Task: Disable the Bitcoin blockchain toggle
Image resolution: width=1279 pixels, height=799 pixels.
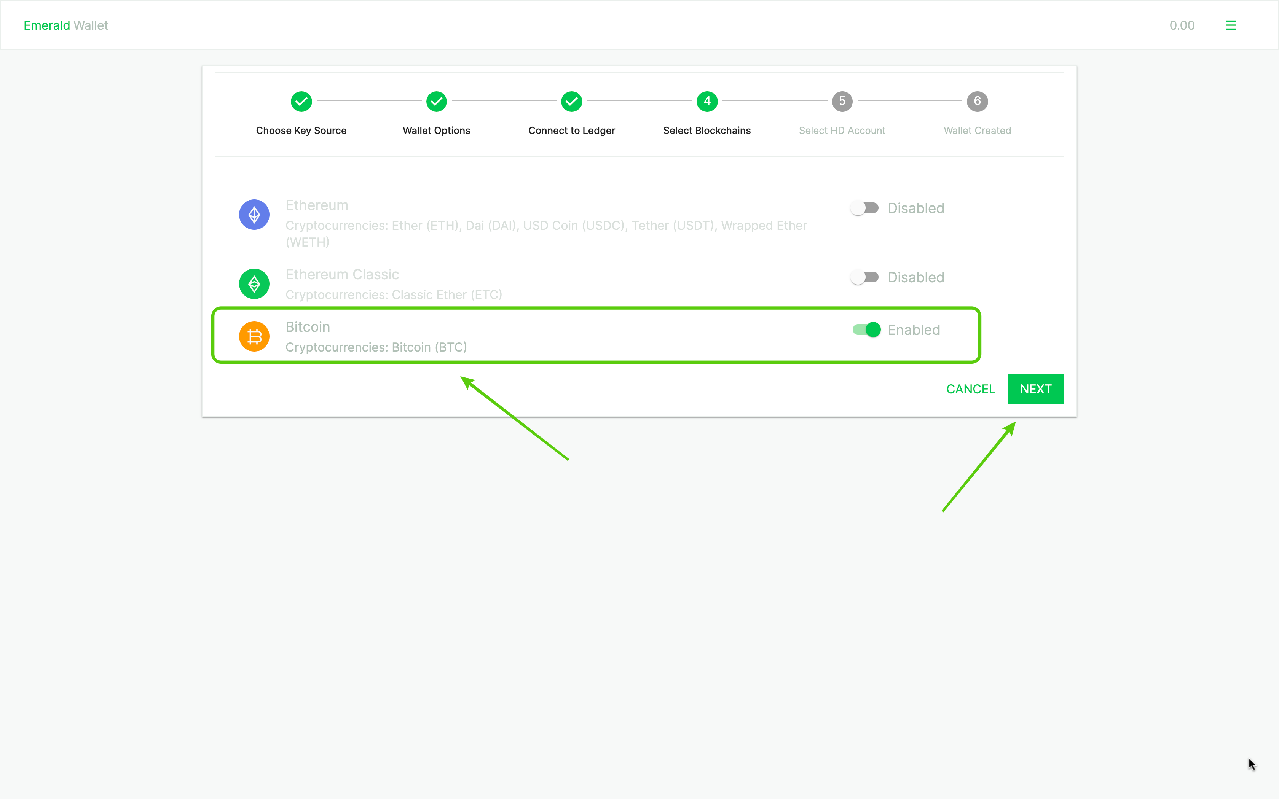Action: tap(866, 330)
